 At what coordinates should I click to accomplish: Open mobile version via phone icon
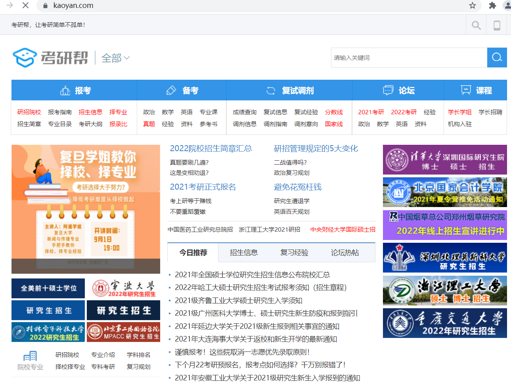pos(497,25)
